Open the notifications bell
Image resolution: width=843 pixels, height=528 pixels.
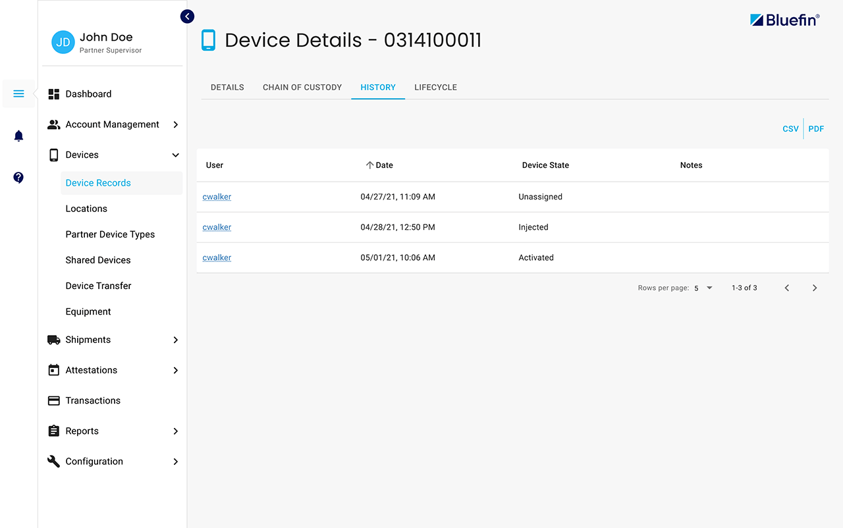tap(18, 136)
